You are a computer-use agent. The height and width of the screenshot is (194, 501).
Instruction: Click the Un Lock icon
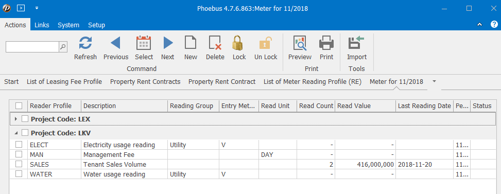266,43
